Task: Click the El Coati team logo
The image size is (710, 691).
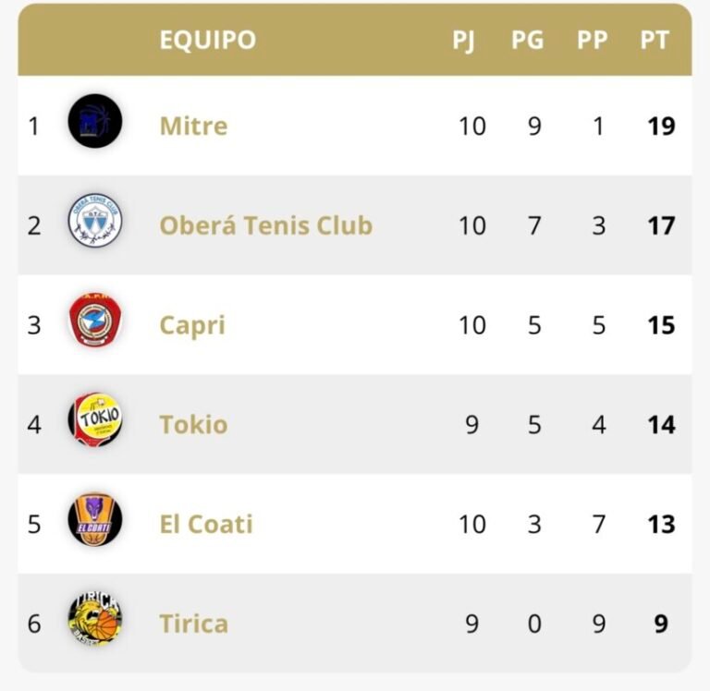Action: click(x=94, y=520)
